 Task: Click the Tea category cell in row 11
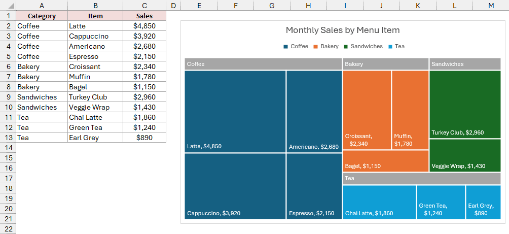[42, 117]
